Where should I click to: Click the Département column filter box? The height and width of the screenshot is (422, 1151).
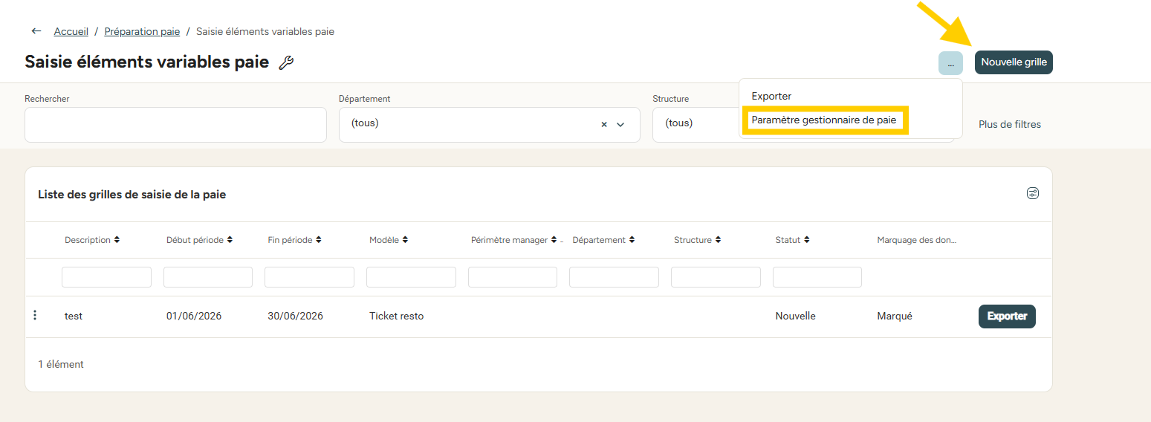point(614,277)
